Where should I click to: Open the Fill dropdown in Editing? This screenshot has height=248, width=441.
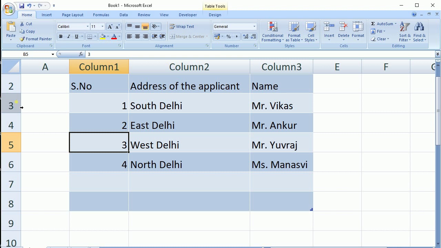(x=378, y=31)
